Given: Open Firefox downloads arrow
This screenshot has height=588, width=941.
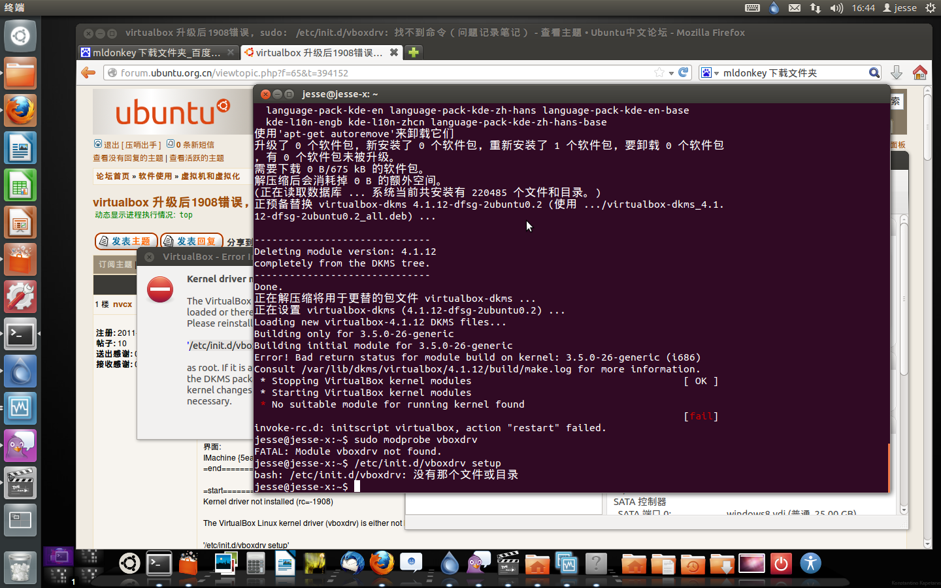Looking at the screenshot, I should coord(897,73).
